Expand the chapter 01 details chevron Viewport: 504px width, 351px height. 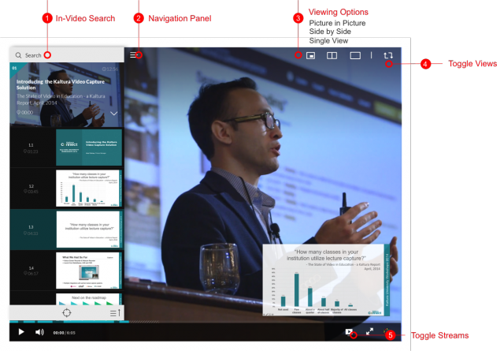pos(114,114)
